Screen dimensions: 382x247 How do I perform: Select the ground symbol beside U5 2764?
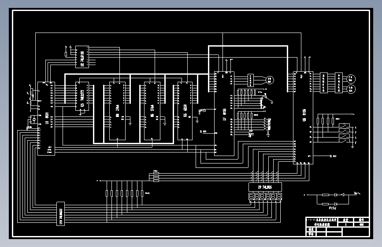[165, 124]
